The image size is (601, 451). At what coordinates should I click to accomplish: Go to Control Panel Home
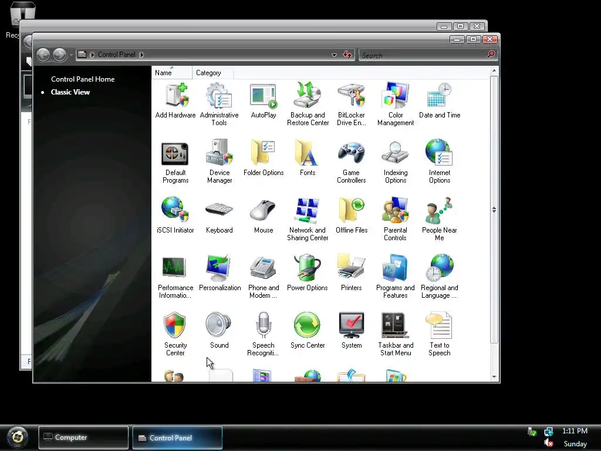(83, 79)
